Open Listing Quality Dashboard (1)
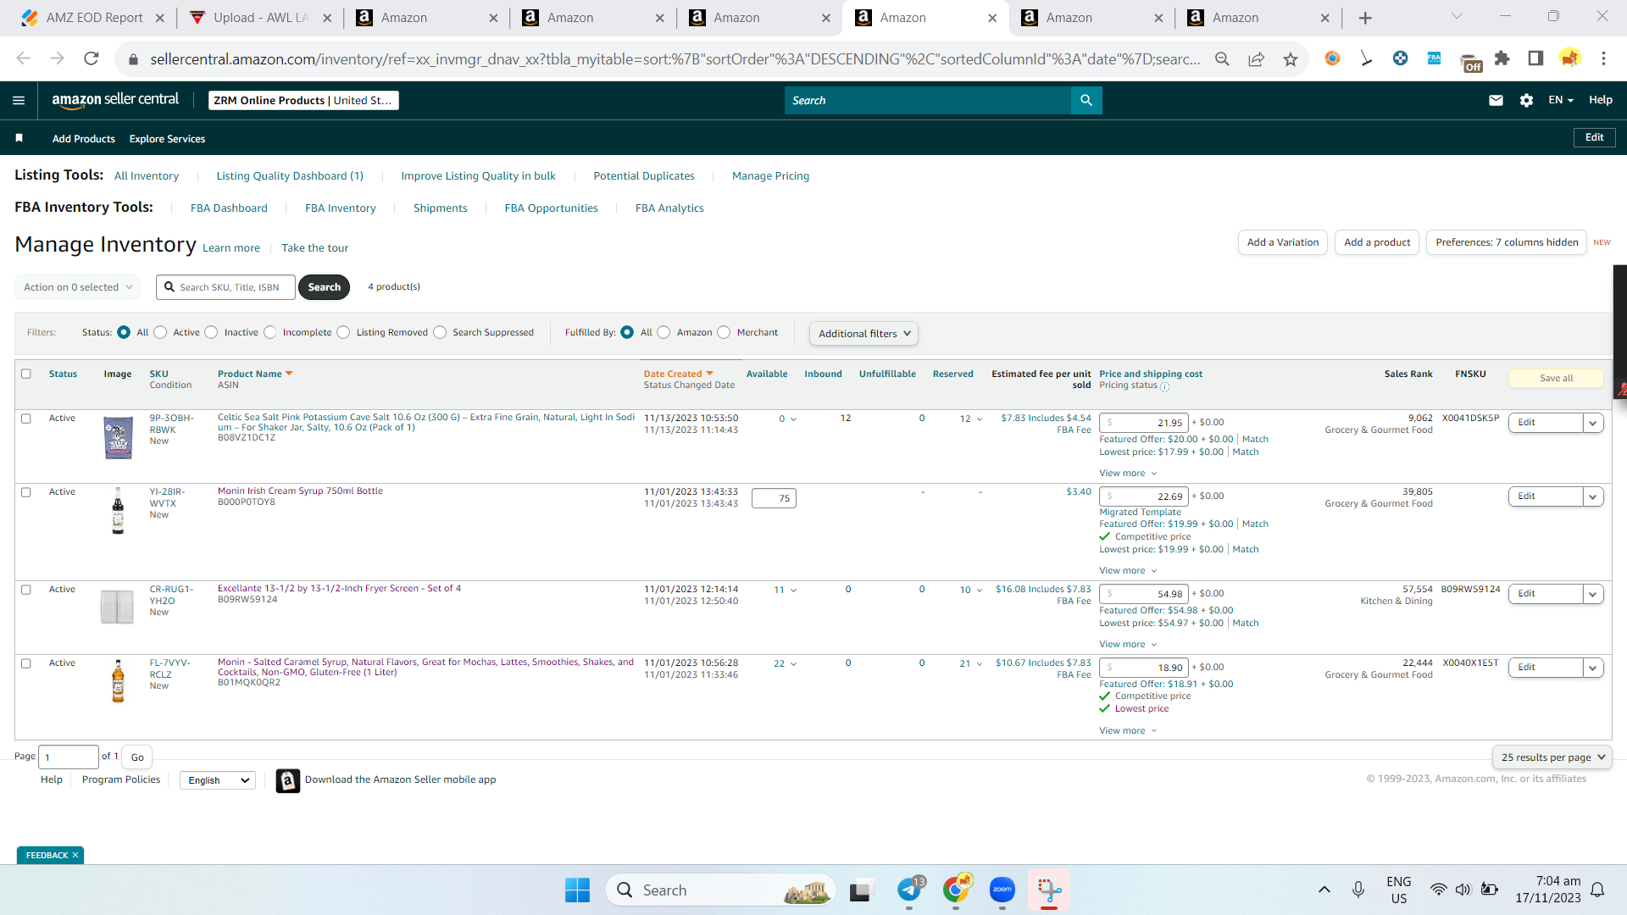The image size is (1627, 915). [x=290, y=176]
